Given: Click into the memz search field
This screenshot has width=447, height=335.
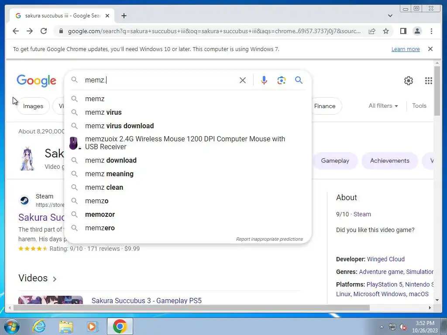Looking at the screenshot, I should pos(160,80).
